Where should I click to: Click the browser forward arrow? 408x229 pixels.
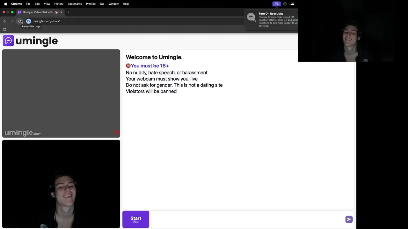coord(12,21)
